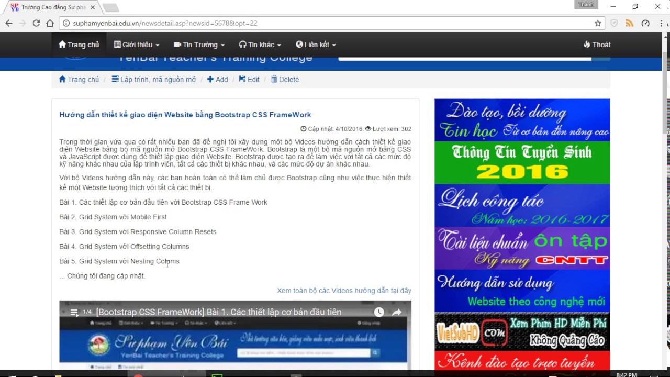Click the browser home icon

[50, 23]
